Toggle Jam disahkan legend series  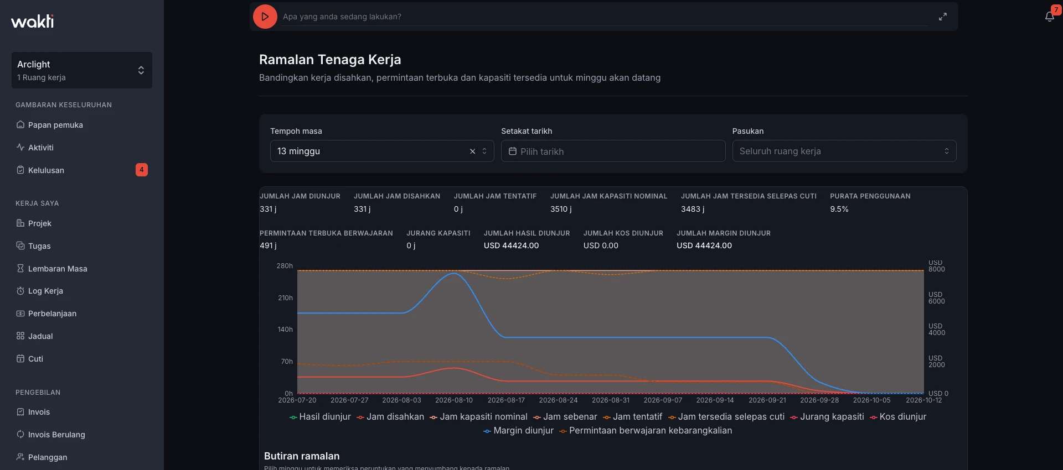390,417
